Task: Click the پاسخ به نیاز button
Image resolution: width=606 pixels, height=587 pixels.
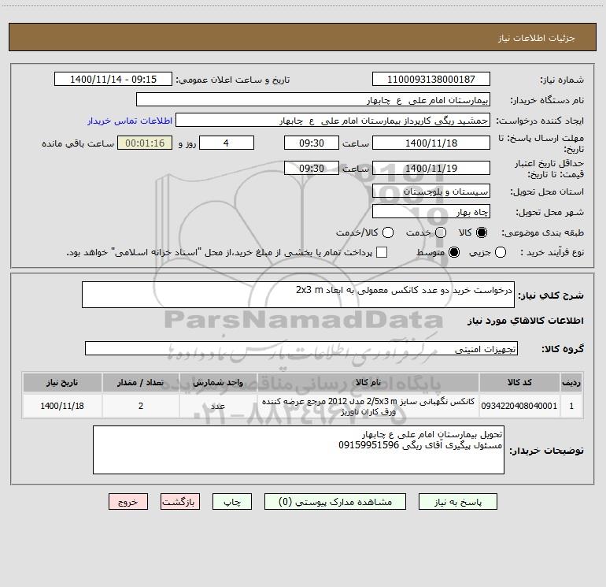Action: (x=458, y=501)
